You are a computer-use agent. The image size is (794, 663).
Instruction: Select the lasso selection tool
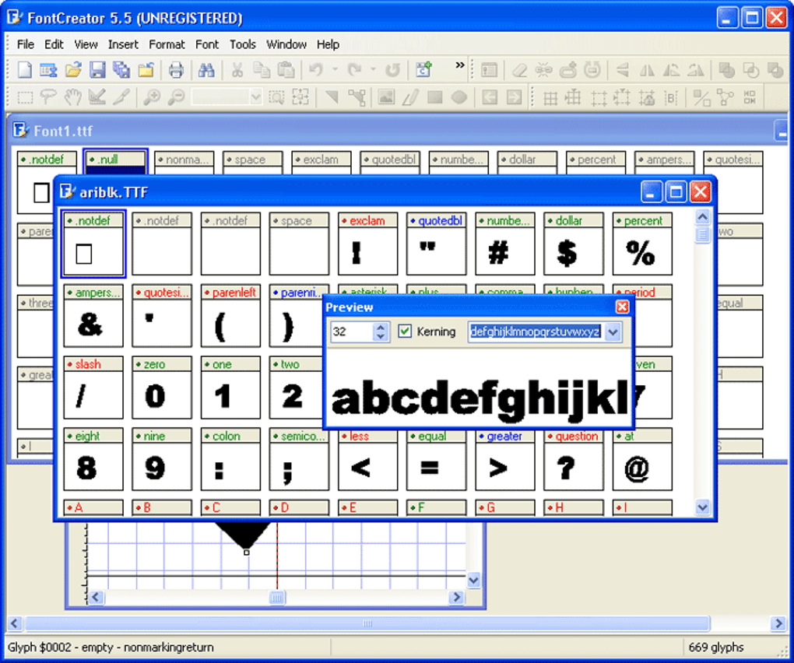(x=48, y=96)
